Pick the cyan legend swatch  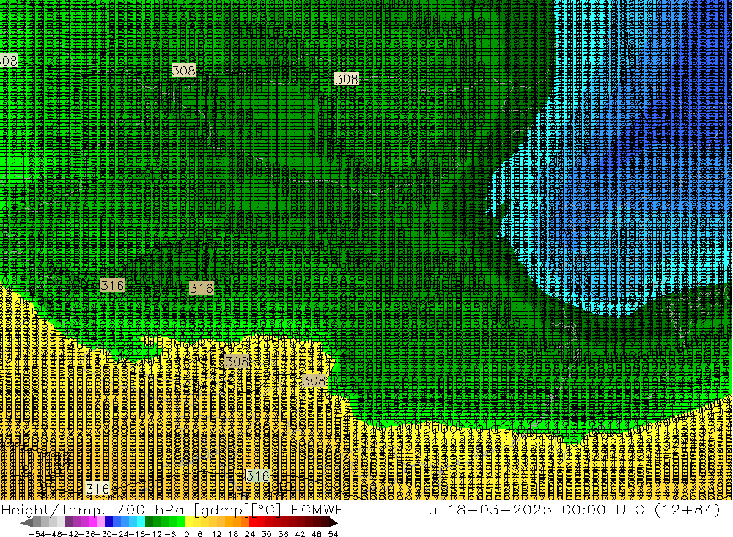141,522
